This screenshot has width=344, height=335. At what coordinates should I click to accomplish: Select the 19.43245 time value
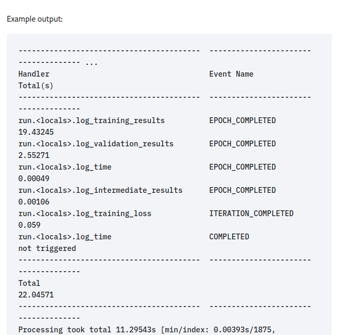pyautogui.click(x=36, y=132)
